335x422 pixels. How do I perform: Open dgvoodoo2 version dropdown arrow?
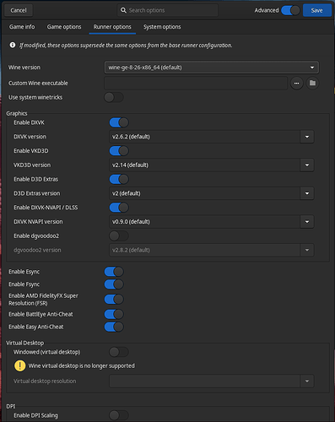point(307,250)
